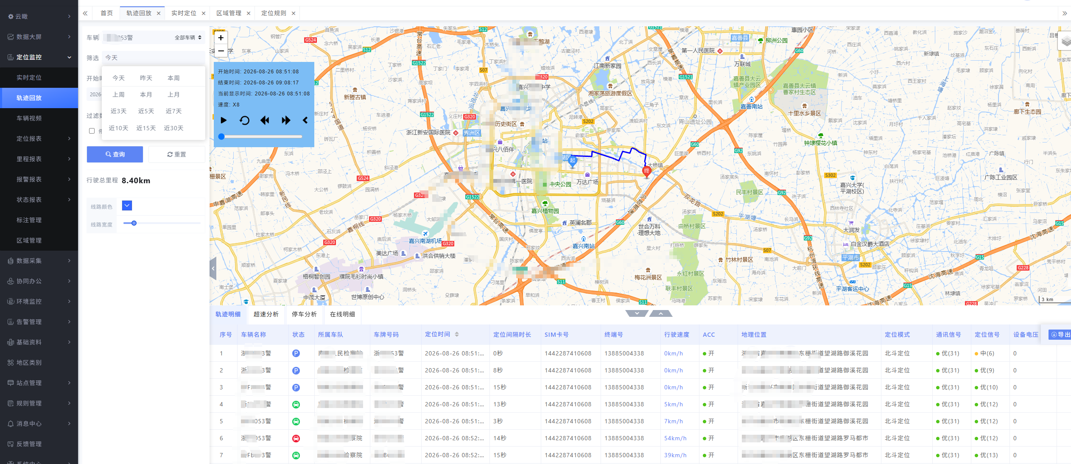The width and height of the screenshot is (1071, 464).
Task: Collapse 定位监控 menu
Action: click(39, 57)
